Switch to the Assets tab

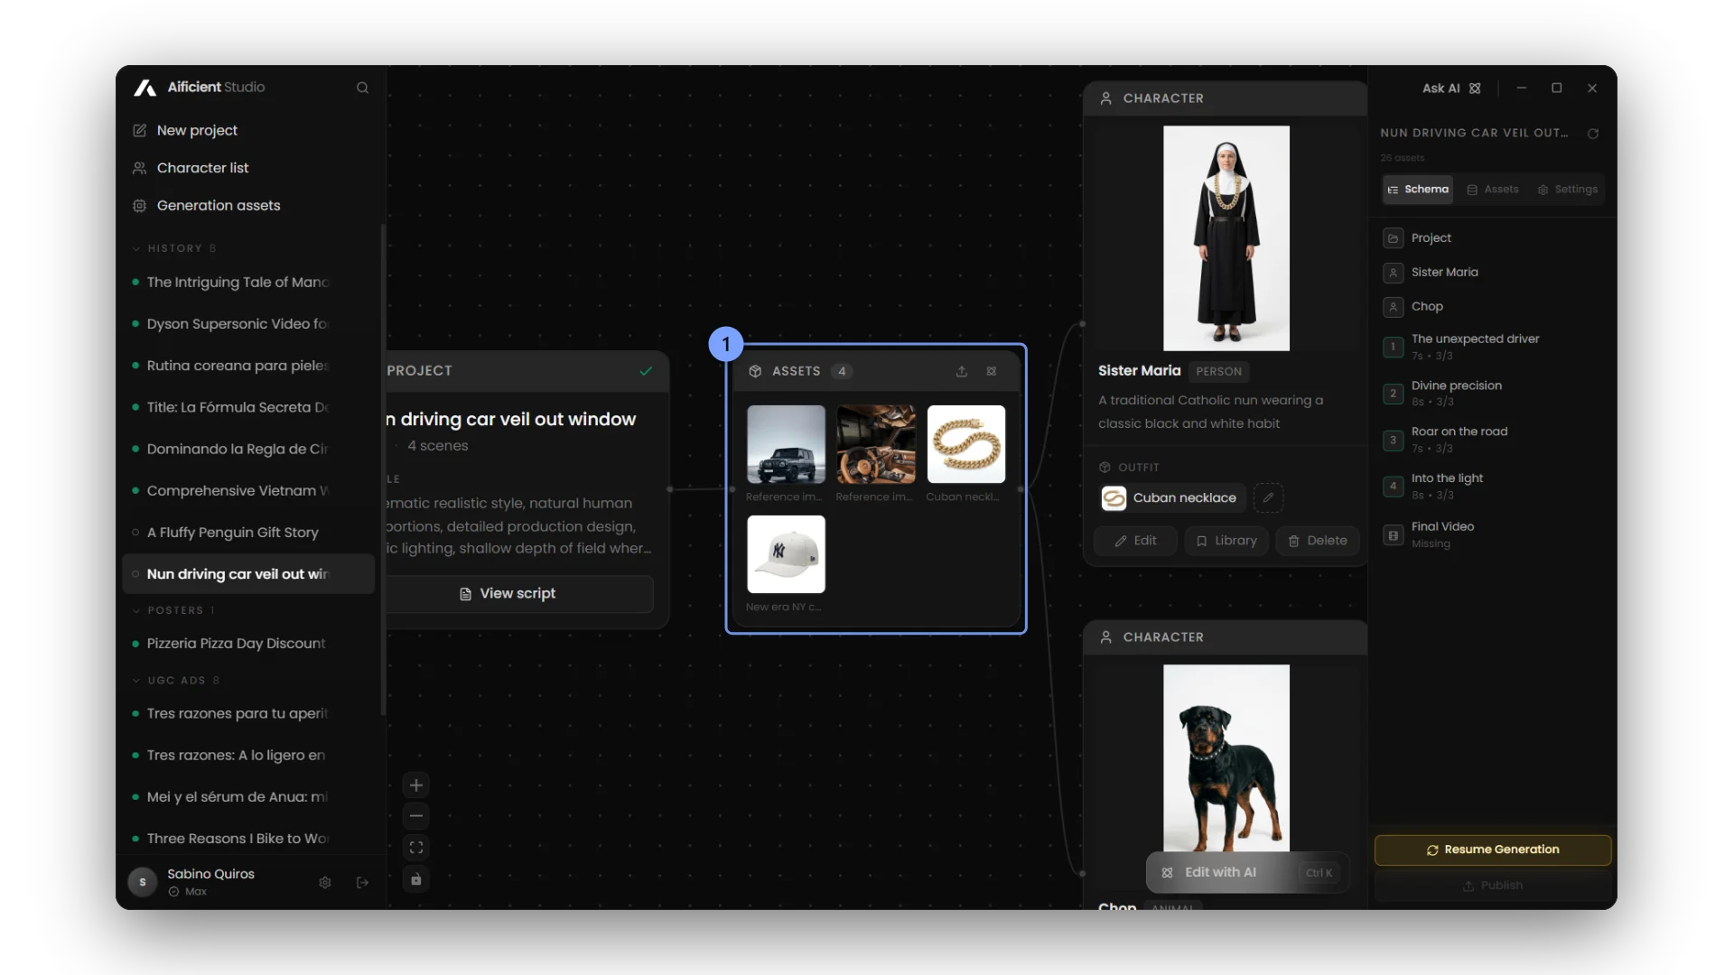pos(1493,190)
